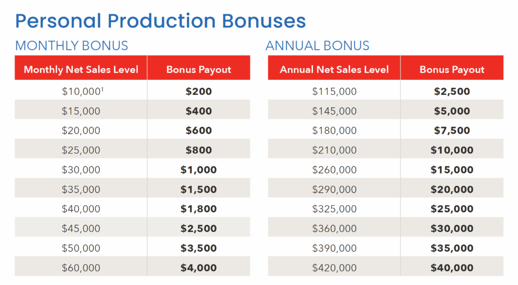Click the Annual Net Sales Level header
The width and height of the screenshot is (518, 285).
[334, 69]
